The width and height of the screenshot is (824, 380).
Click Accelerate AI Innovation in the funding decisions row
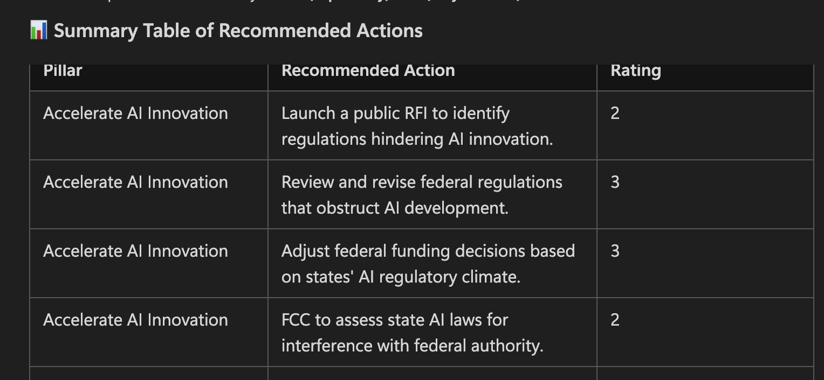135,251
